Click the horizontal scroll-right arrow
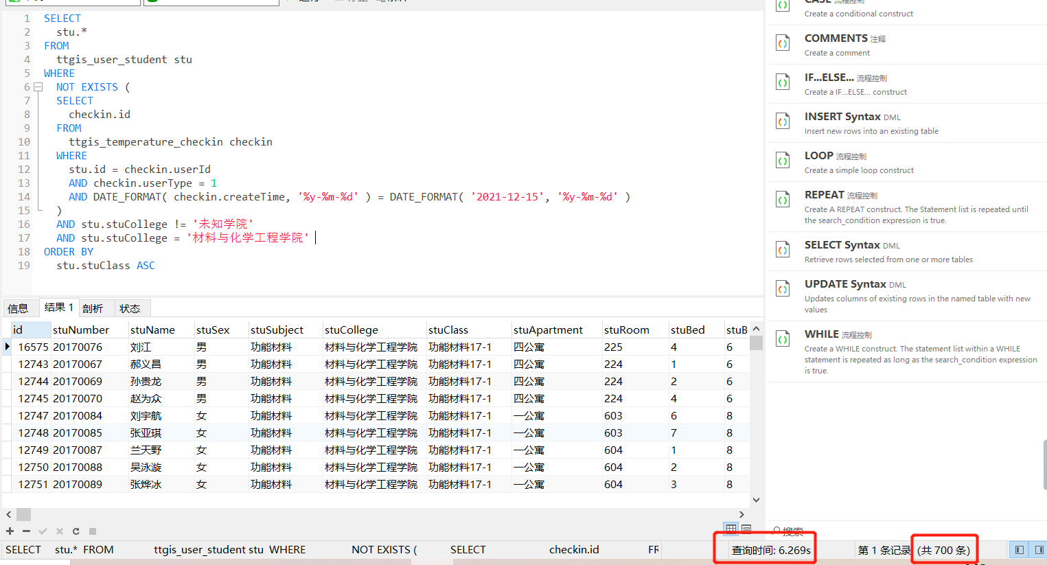 [x=741, y=514]
